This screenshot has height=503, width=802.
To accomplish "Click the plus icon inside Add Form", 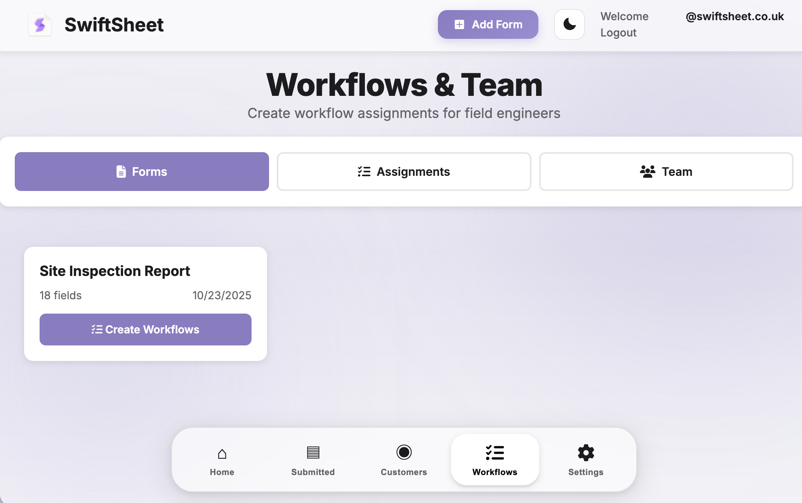I will 460,24.
